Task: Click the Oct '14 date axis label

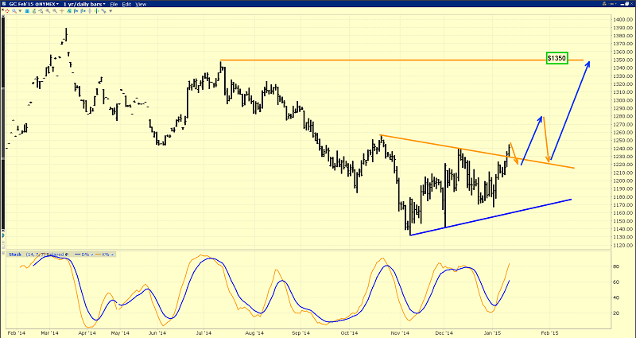Action: coord(349,332)
